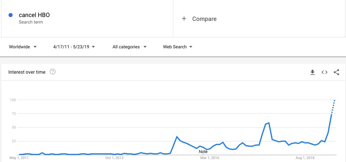Expand the Worldwide region dropdown

[x=23, y=47]
